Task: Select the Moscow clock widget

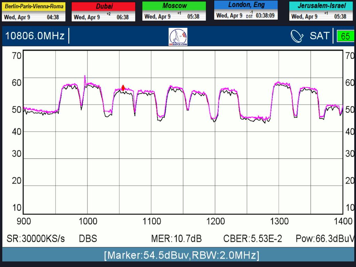Action: coord(174,11)
